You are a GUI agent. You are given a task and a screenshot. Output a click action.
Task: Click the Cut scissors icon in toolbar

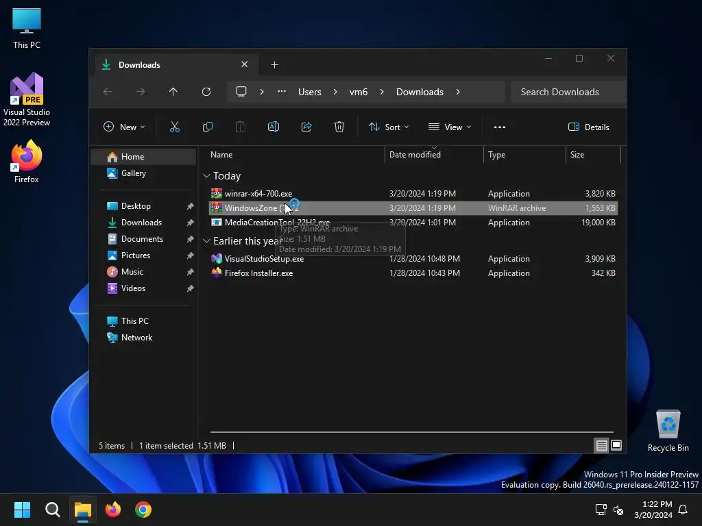click(x=175, y=127)
